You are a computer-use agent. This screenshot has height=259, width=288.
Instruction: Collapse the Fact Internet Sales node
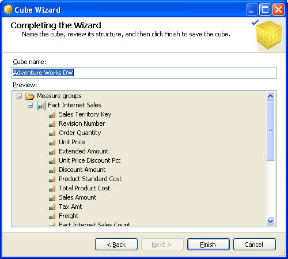point(30,105)
